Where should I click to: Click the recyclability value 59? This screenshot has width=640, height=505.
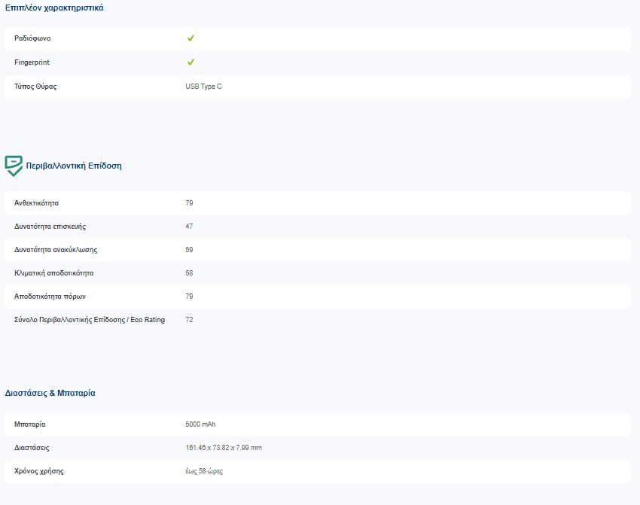point(190,250)
